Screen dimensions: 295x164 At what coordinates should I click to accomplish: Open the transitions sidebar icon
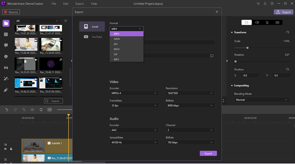6,68
